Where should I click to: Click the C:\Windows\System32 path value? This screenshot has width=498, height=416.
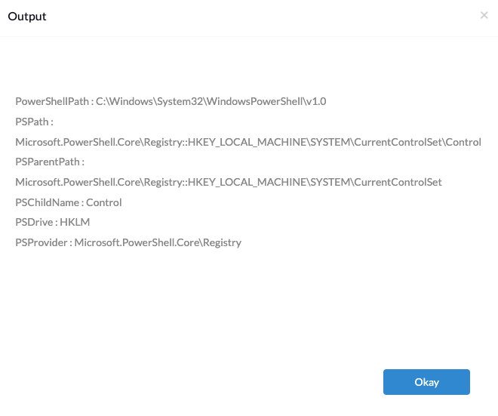(211, 101)
